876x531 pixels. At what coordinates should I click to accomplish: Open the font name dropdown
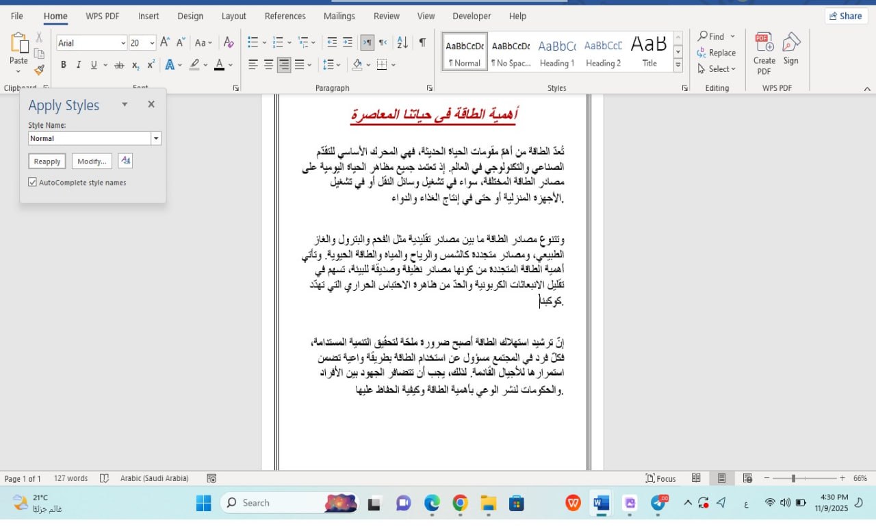pyautogui.click(x=123, y=43)
